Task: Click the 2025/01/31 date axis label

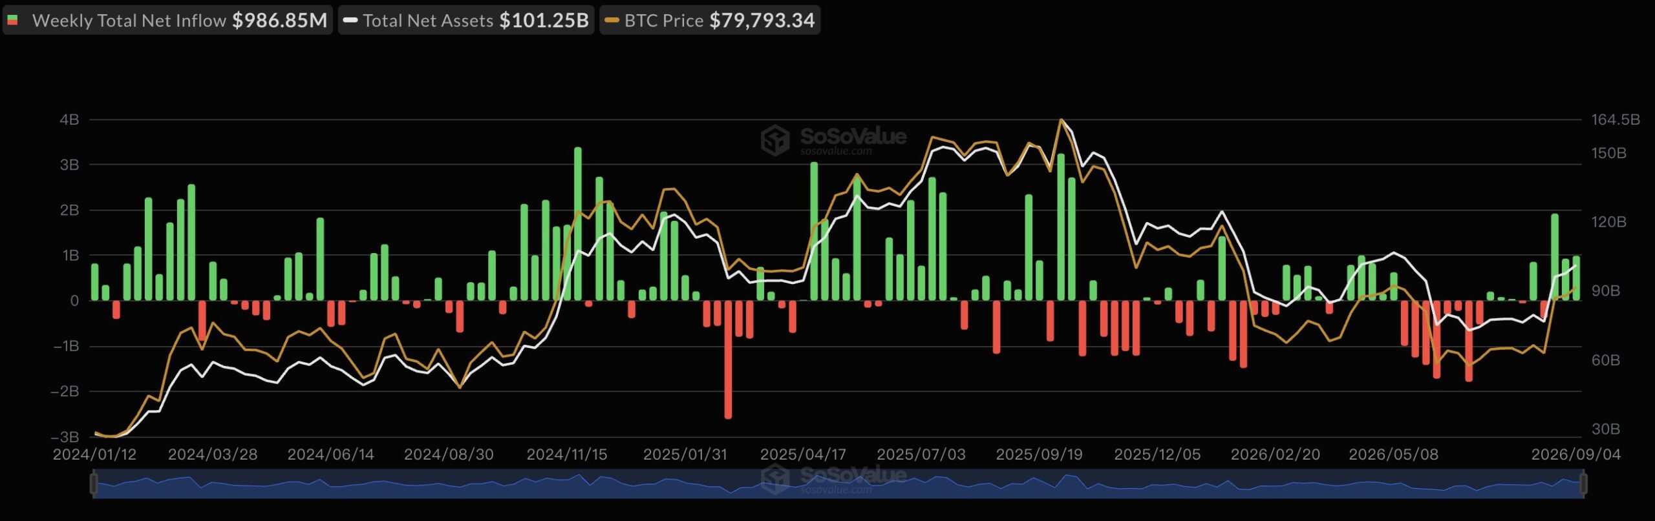Action: [685, 455]
